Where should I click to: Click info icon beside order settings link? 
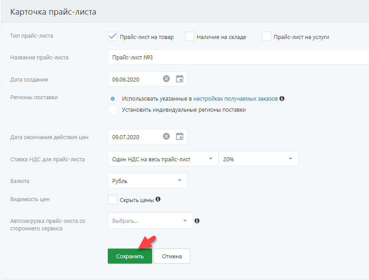(282, 99)
